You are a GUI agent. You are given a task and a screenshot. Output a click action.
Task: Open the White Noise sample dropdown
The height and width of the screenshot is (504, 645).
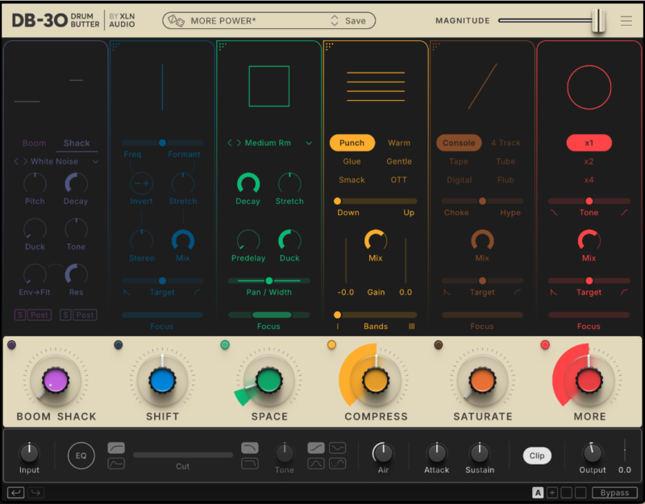(96, 162)
